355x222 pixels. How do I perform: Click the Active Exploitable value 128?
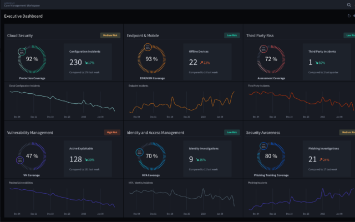(x=75, y=159)
